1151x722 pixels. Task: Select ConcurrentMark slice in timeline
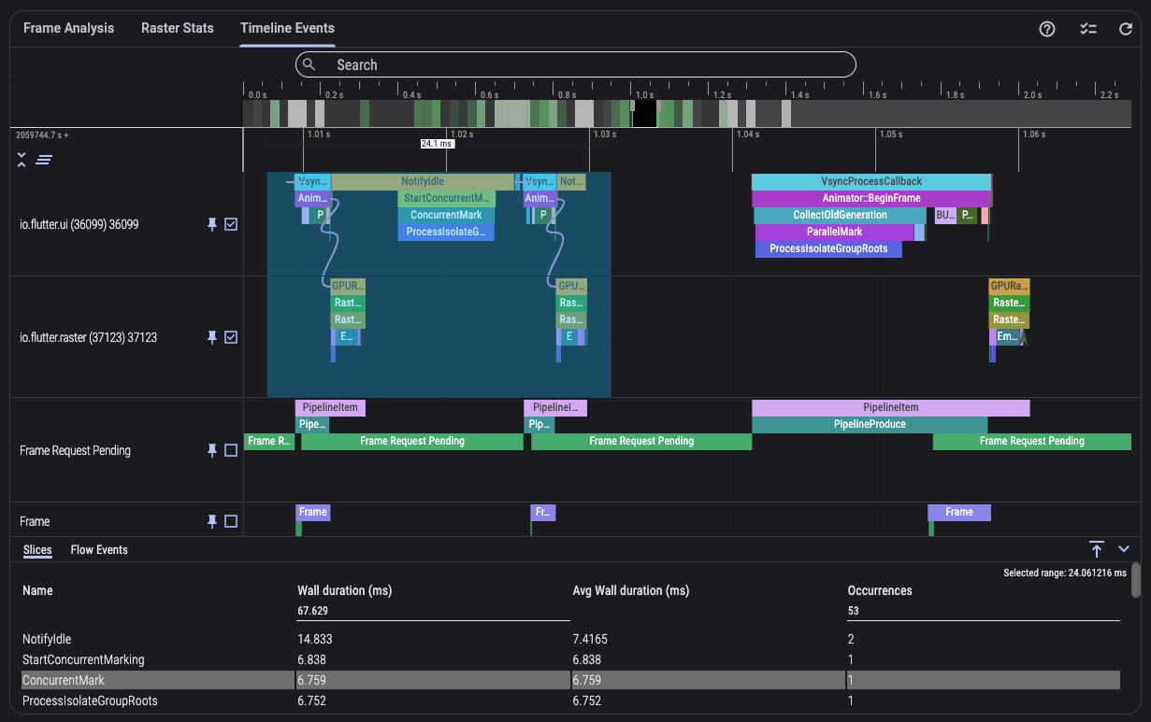(x=447, y=215)
